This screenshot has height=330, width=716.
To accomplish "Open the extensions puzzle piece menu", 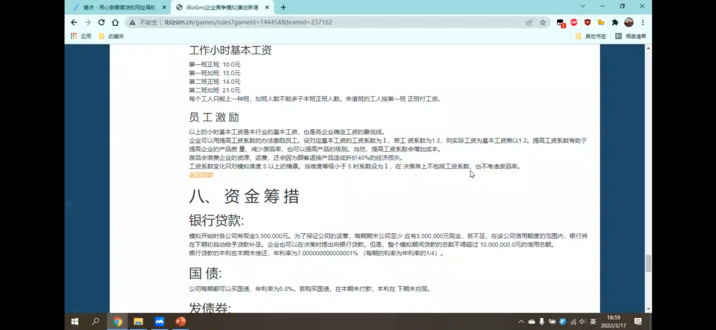I will (x=615, y=22).
